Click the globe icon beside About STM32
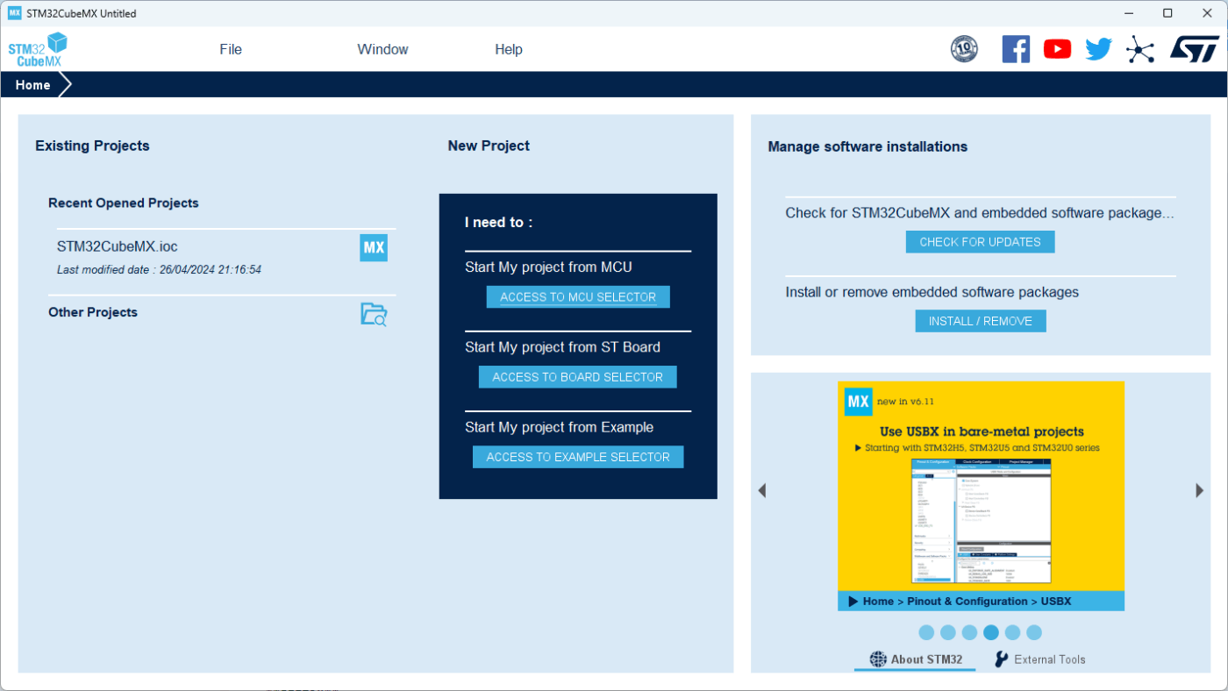This screenshot has height=691, width=1228. 878,659
